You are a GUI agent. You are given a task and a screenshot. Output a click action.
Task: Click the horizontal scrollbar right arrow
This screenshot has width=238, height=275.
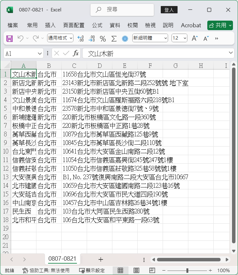pos(227,259)
